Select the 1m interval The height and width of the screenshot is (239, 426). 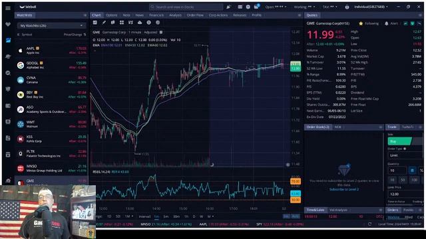click(157, 216)
